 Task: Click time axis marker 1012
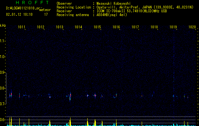tap(40, 27)
